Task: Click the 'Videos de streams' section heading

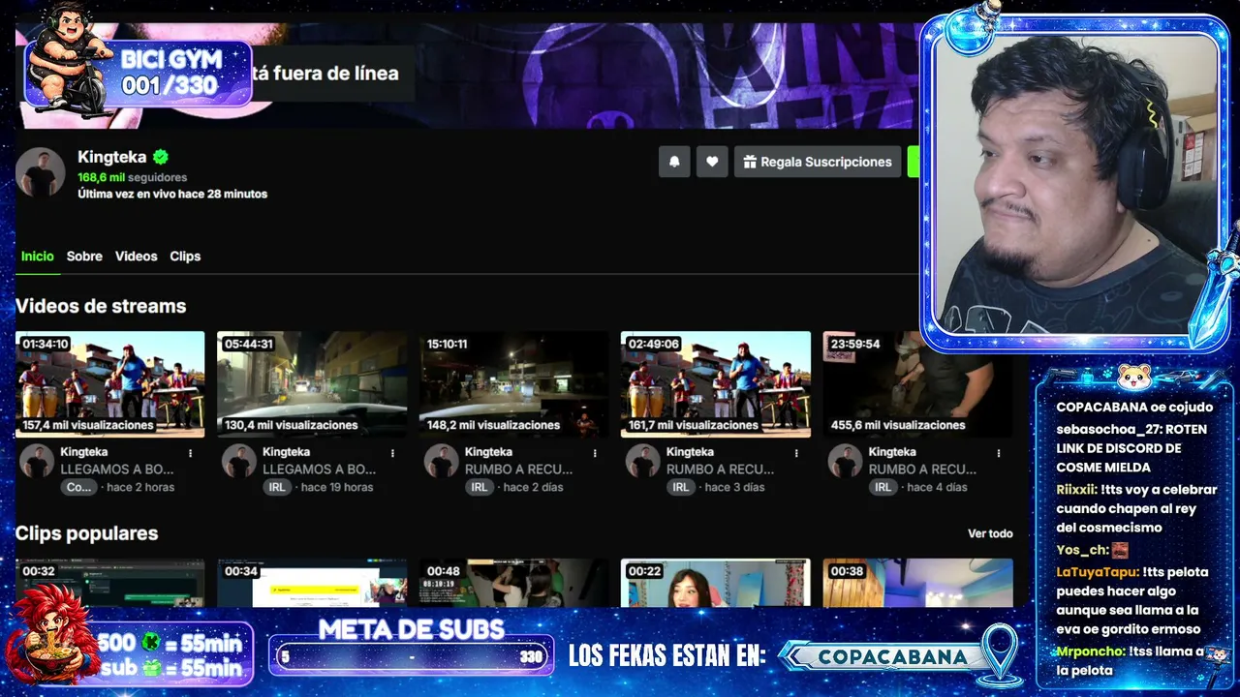Action: [x=101, y=306]
